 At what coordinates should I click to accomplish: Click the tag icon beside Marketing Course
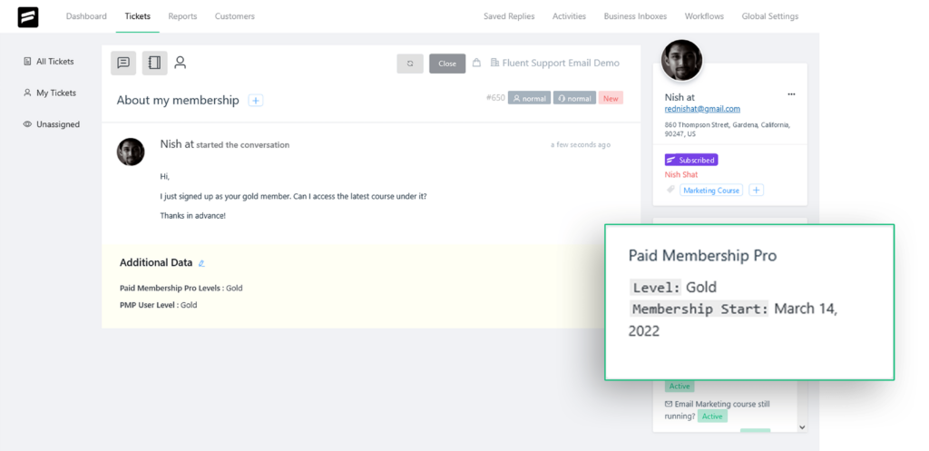pos(670,191)
